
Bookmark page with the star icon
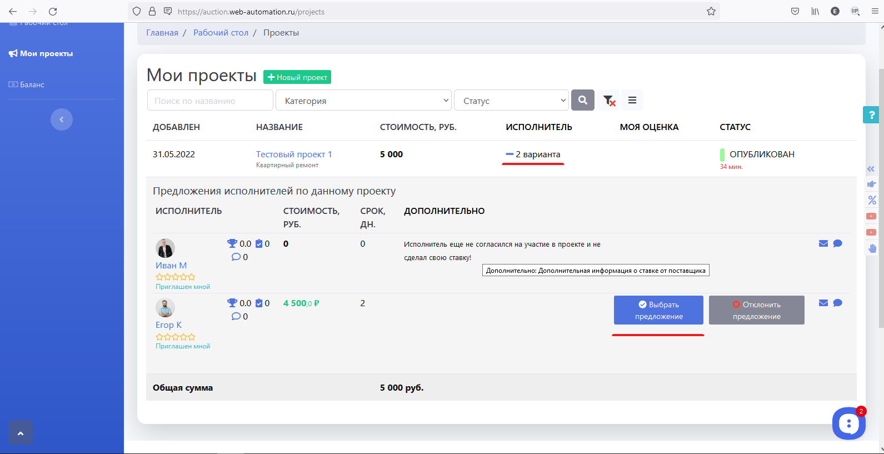click(x=711, y=11)
